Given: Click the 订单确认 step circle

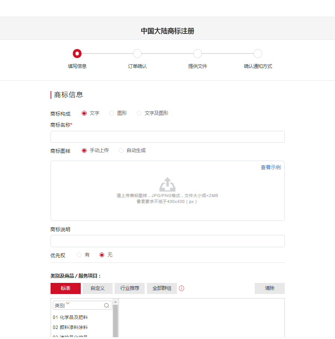Looking at the screenshot, I should coord(137,54).
